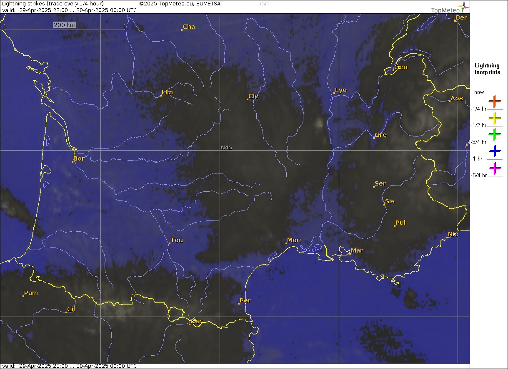This screenshot has height=369, width=508.
Task: Click the 200 km scale bar
Action: point(64,26)
